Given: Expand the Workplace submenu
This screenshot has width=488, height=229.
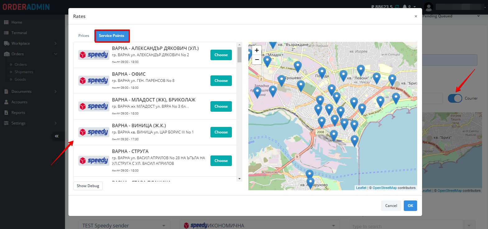Looking at the screenshot, I should [56, 43].
